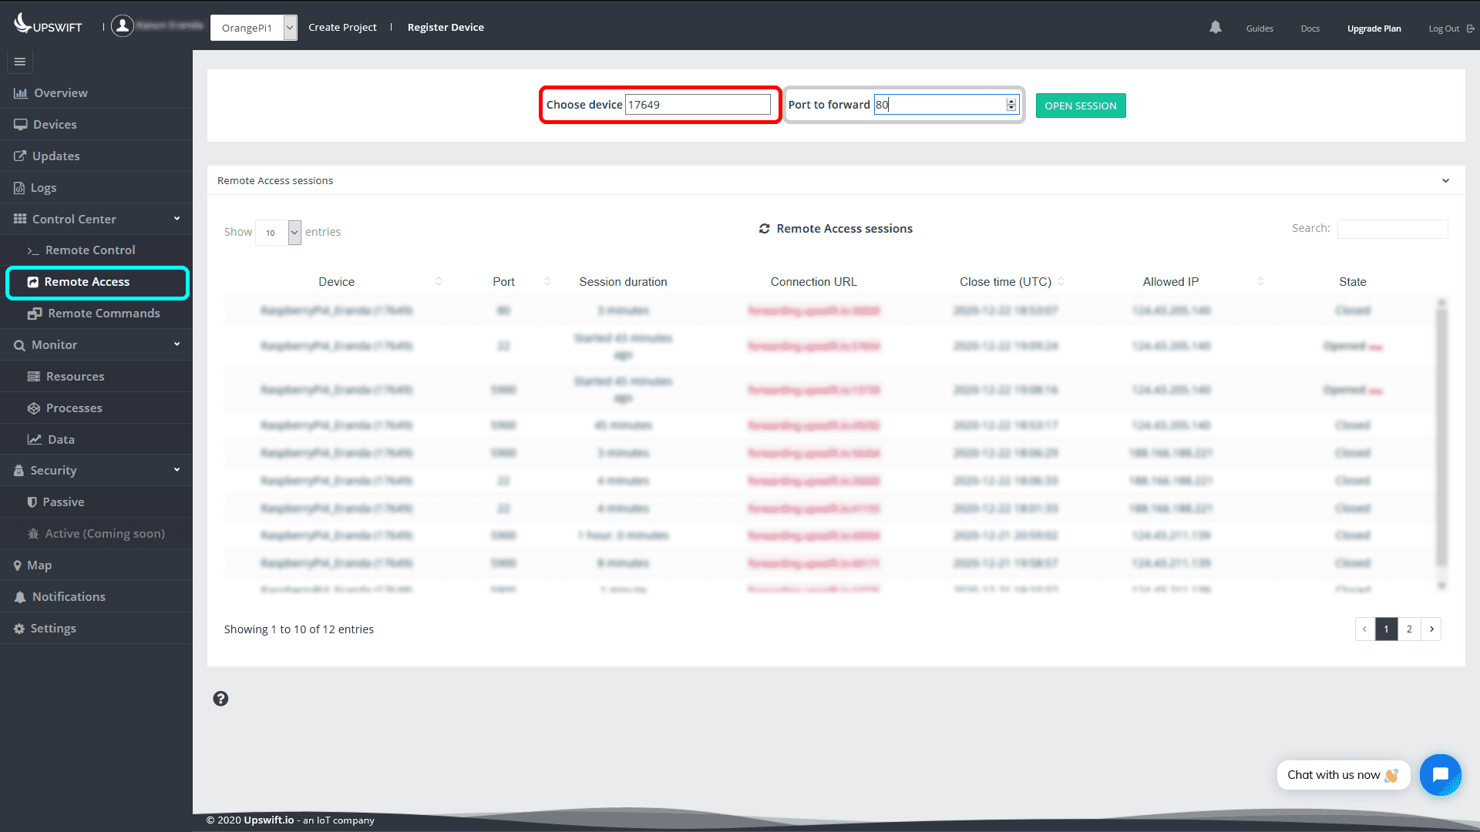Open the Guides link
This screenshot has height=832, width=1480.
[1260, 29]
